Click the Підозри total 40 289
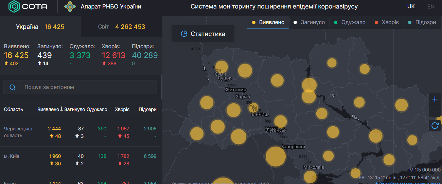Image resolution: width=442 pixels, height=184 pixels. click(145, 55)
